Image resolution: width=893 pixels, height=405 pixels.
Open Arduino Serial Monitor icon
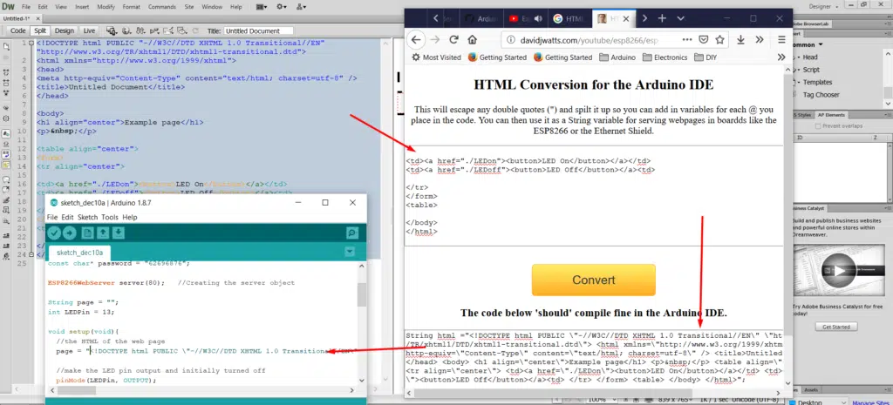click(352, 233)
